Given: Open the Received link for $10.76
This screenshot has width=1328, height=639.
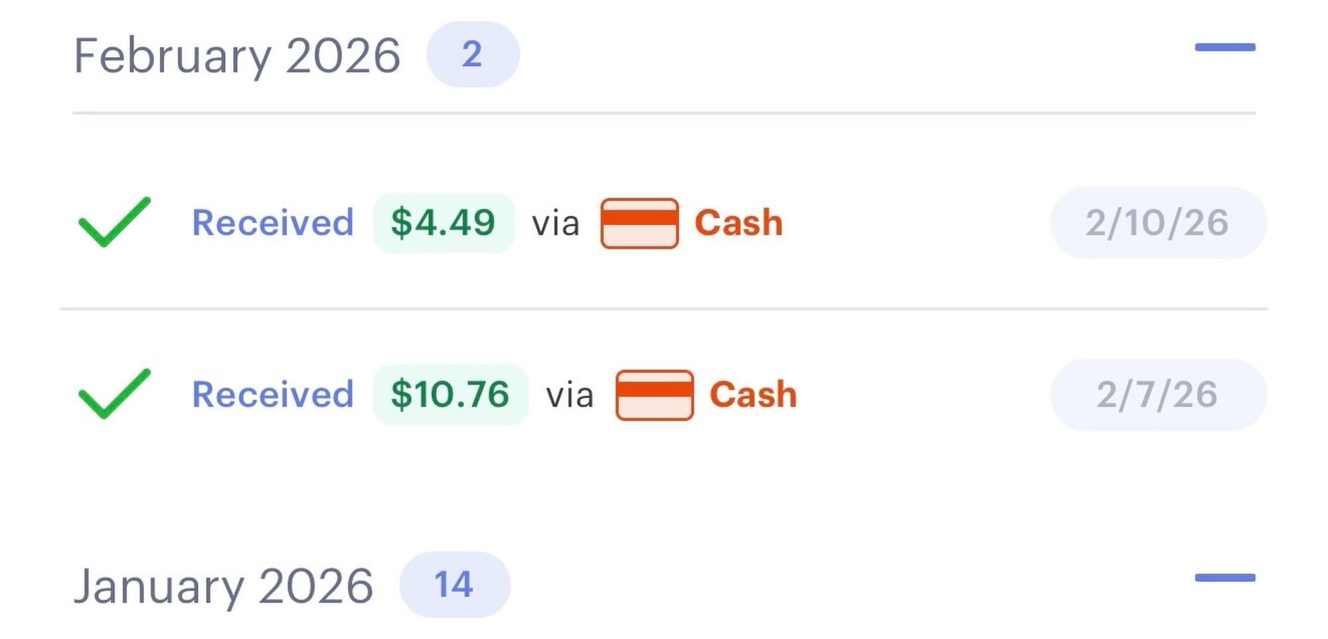Looking at the screenshot, I should click(x=272, y=394).
